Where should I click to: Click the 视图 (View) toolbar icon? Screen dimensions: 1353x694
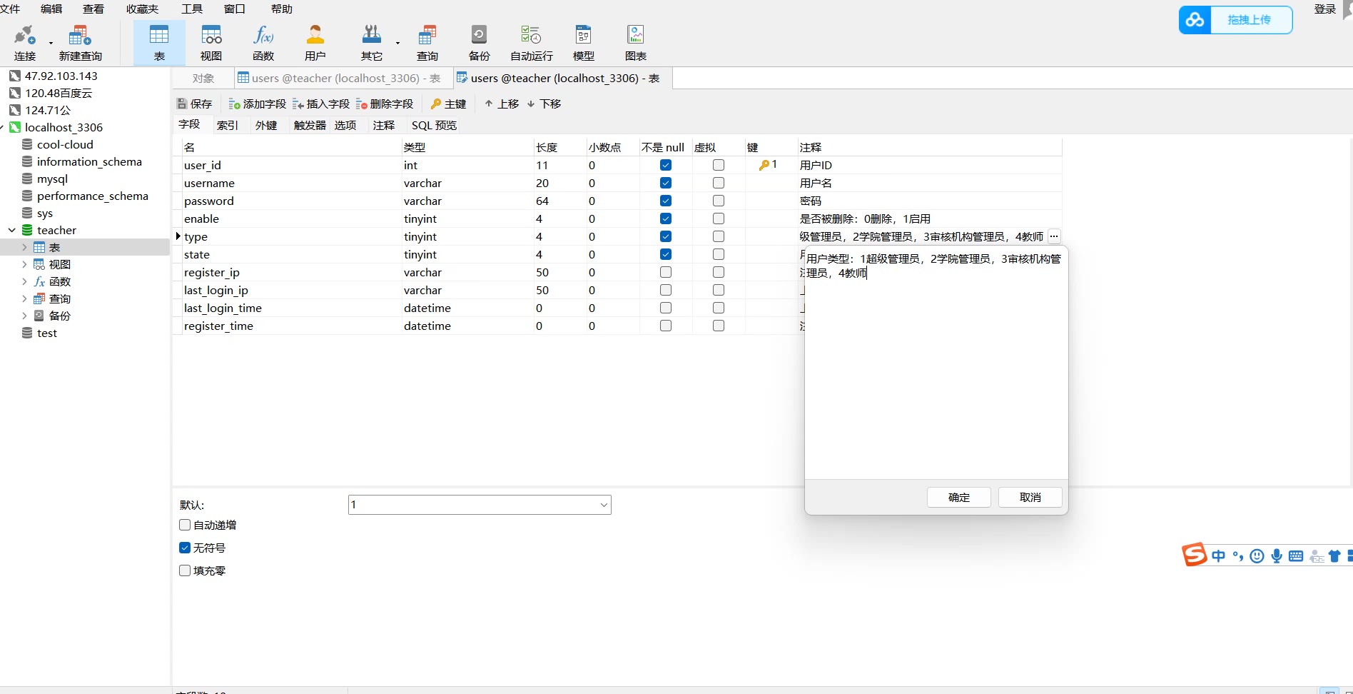[211, 43]
